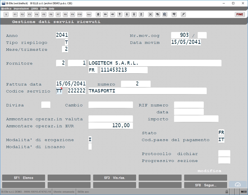Click the S toolbar key

pyautogui.click(x=6, y=14)
